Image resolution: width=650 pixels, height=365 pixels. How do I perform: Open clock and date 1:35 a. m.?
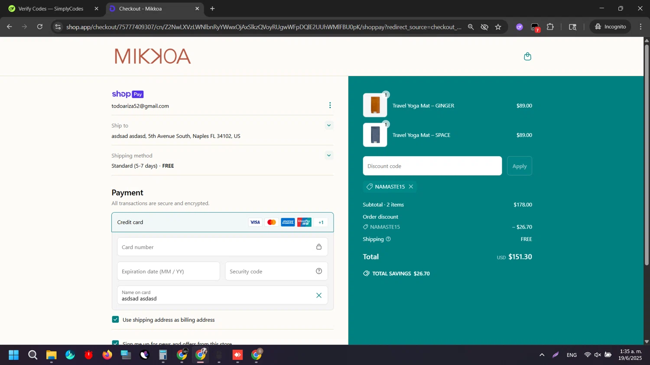[x=630, y=355]
